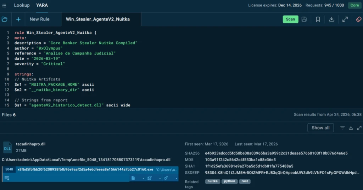
Task: Expand the rule editor to fullscreen
Action: pos(345,19)
